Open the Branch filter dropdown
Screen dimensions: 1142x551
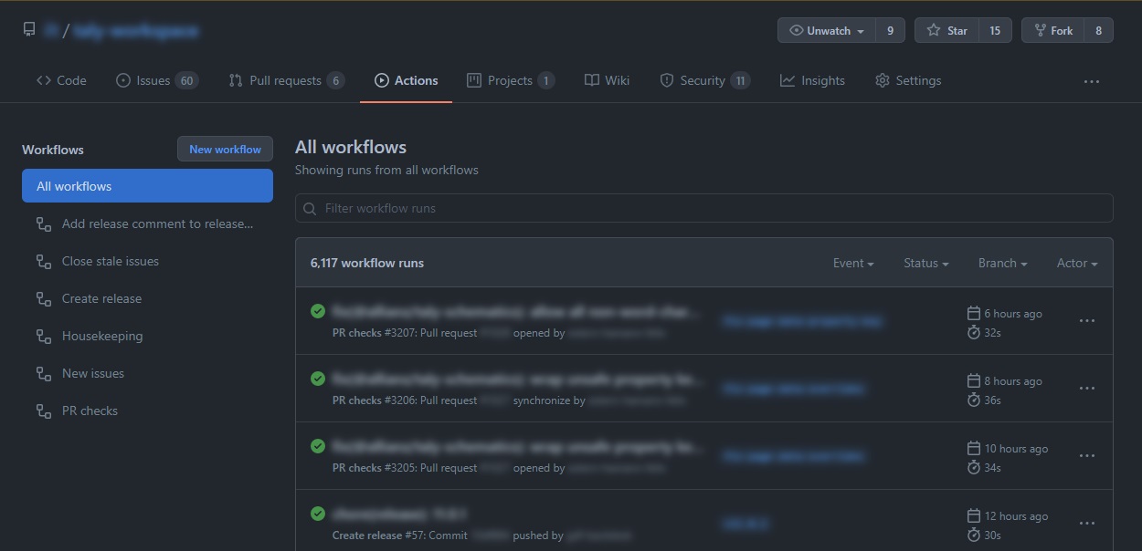[x=1002, y=263]
